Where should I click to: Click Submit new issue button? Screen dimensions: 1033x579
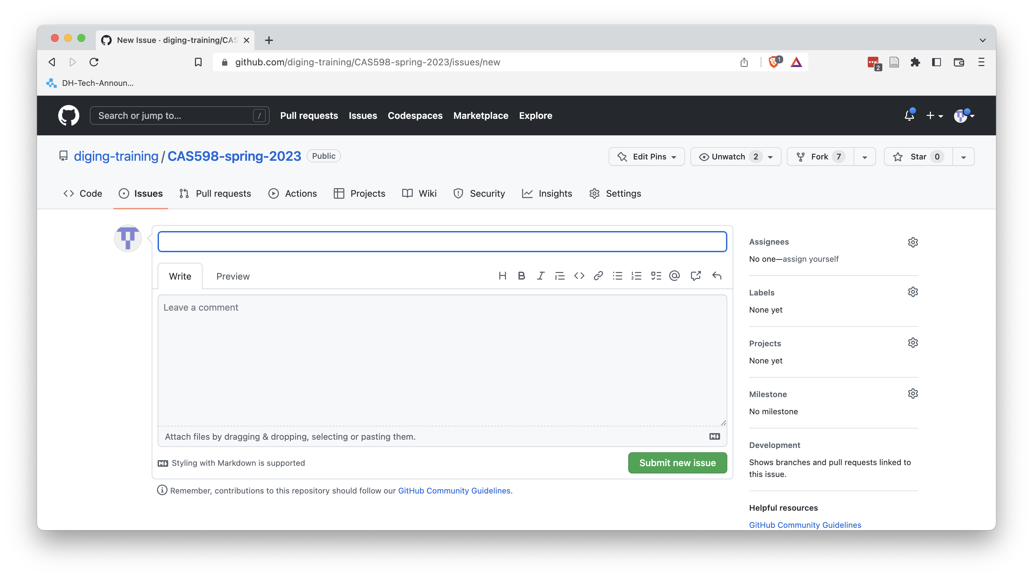(x=677, y=463)
